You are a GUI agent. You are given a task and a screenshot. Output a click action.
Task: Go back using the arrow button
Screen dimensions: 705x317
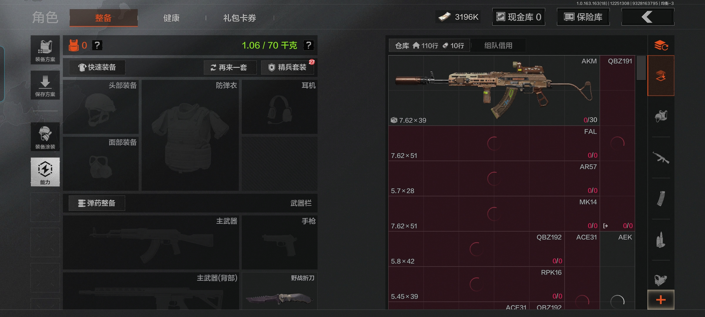click(x=648, y=17)
